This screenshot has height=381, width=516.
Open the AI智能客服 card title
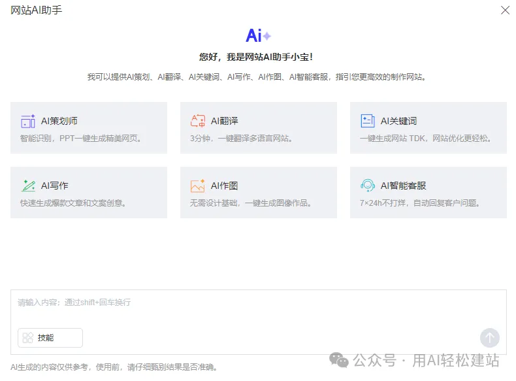404,186
